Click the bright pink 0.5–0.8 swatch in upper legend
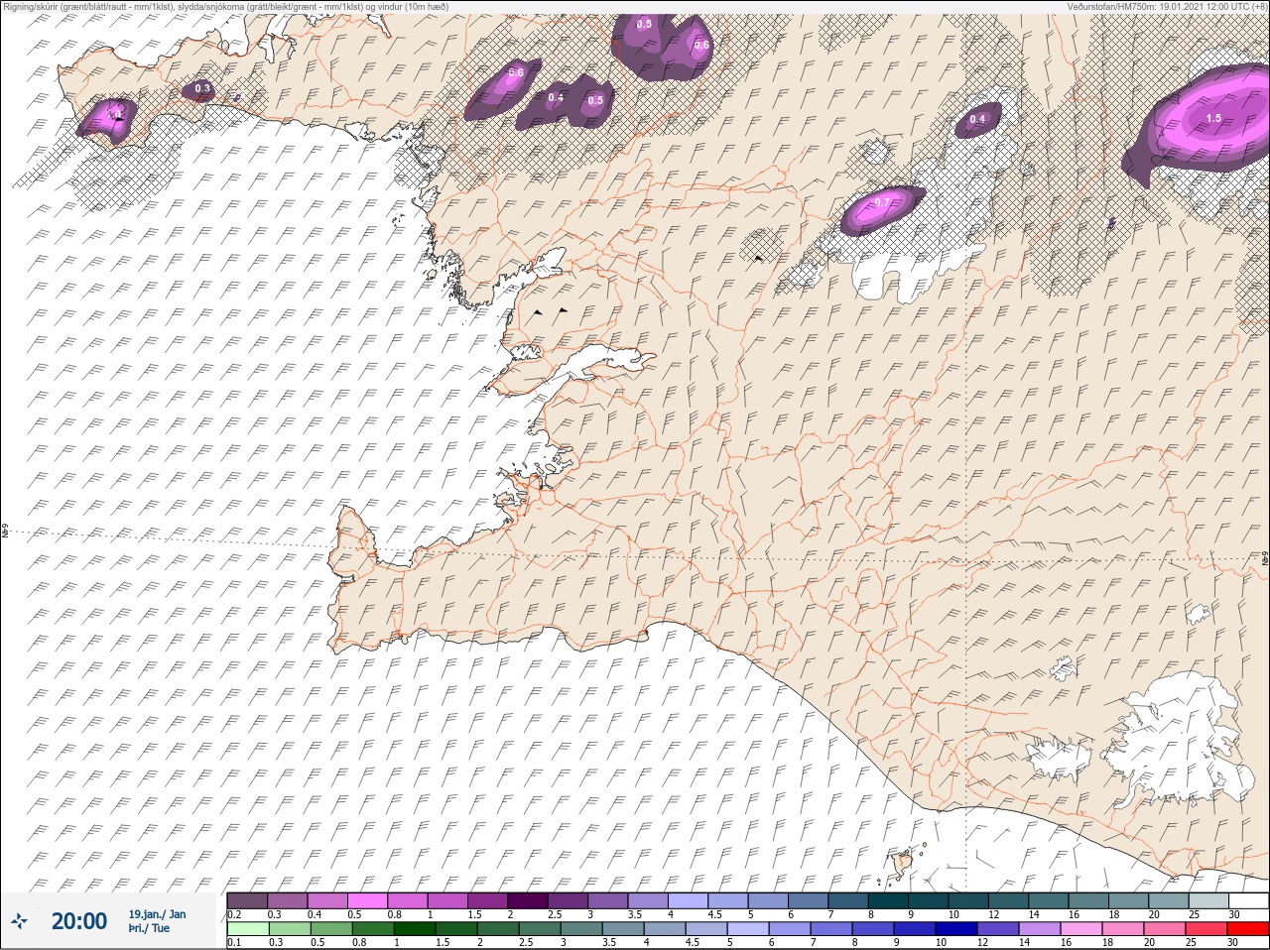 click(x=368, y=900)
